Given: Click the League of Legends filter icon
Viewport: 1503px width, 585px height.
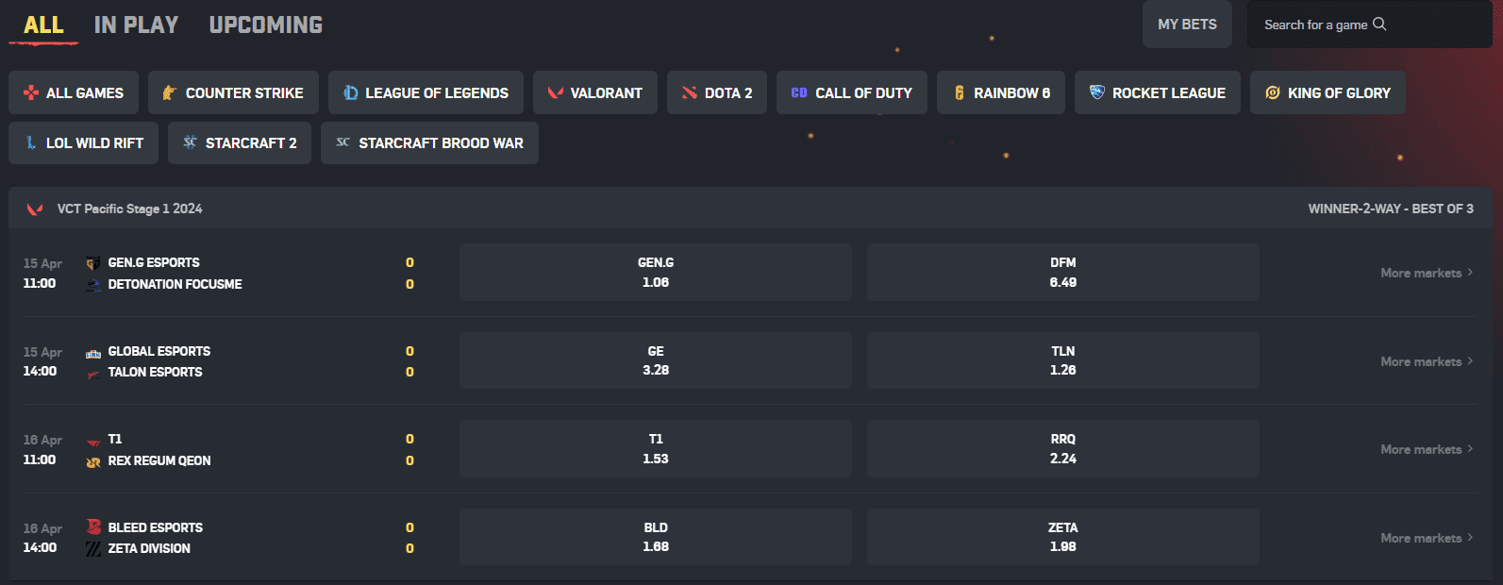Looking at the screenshot, I should (x=351, y=92).
